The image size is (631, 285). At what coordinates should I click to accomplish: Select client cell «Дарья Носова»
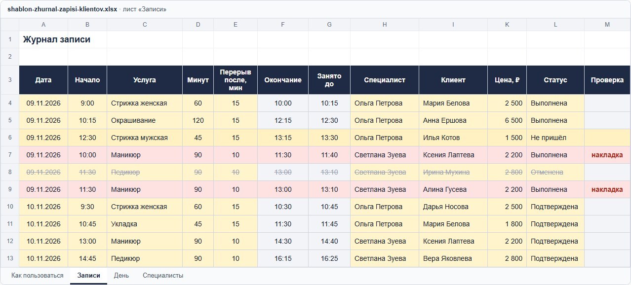coord(453,207)
